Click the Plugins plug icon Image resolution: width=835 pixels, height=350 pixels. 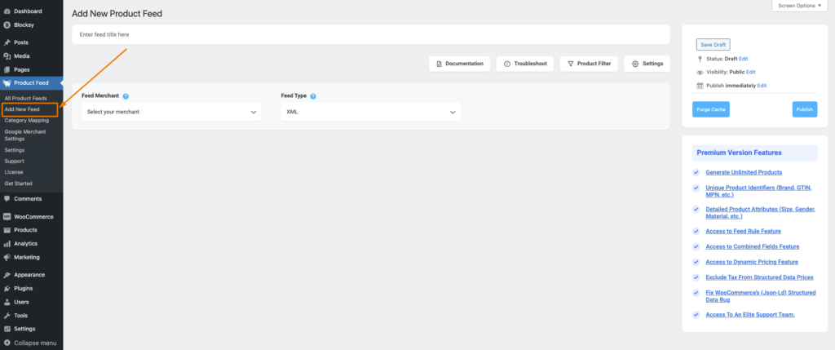pos(7,288)
